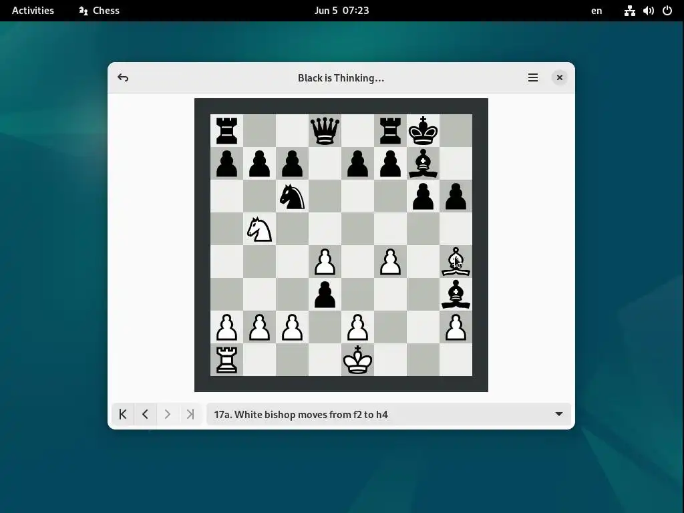
Task: Select the black pawn on g6
Action: click(423, 196)
